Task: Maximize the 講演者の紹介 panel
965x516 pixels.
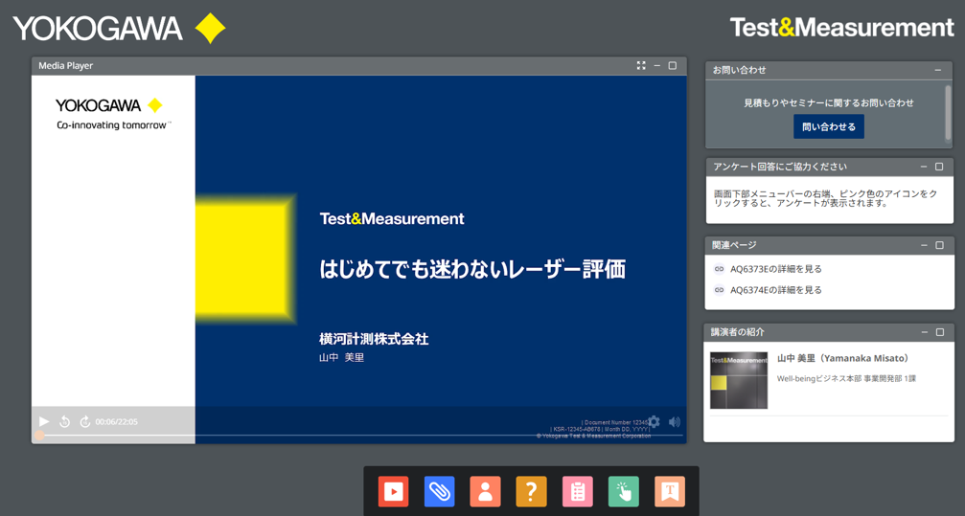Action: 940,332
